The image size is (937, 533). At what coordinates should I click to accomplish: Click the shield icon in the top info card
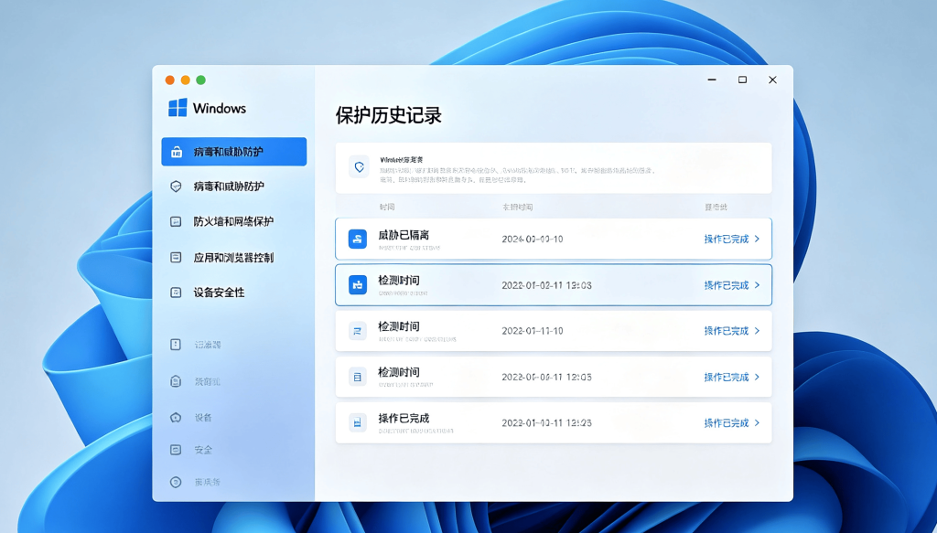click(359, 167)
